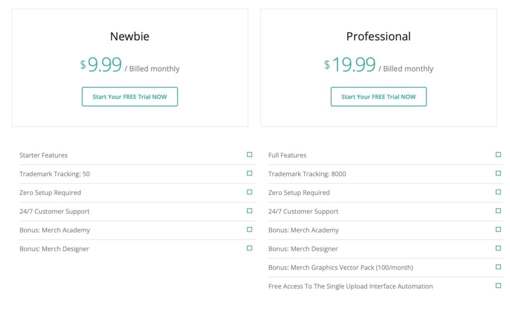Click "/ Billed monthly" under the Newbie plan
This screenshot has width=510, height=322.
tap(152, 69)
